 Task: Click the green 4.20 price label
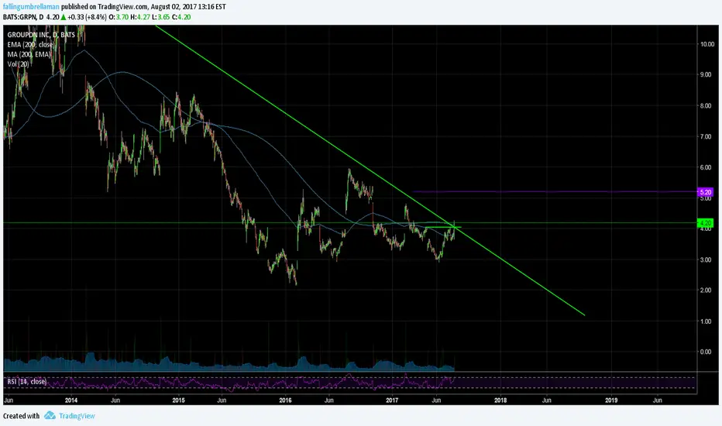(x=705, y=223)
